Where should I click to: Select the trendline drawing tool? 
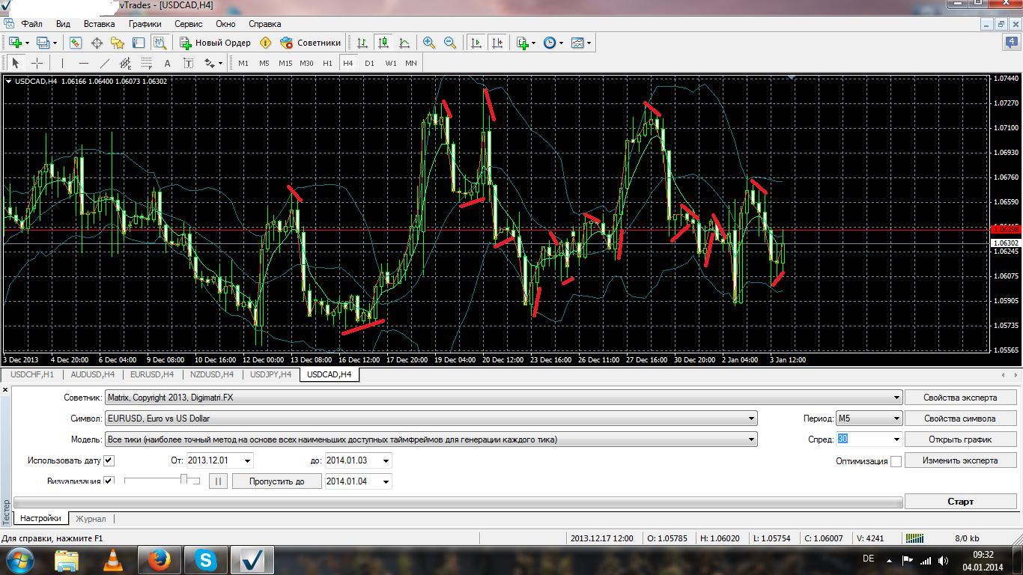(x=105, y=63)
